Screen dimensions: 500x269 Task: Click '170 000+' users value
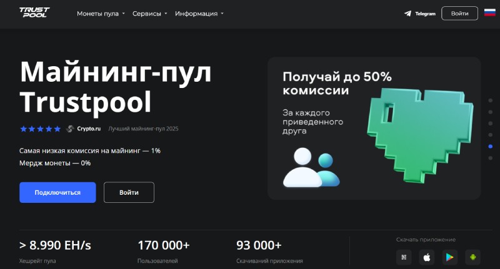coord(164,245)
